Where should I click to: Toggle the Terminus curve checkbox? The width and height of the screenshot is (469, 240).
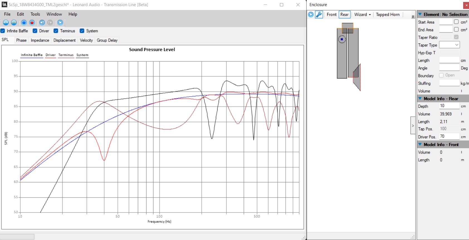click(56, 31)
